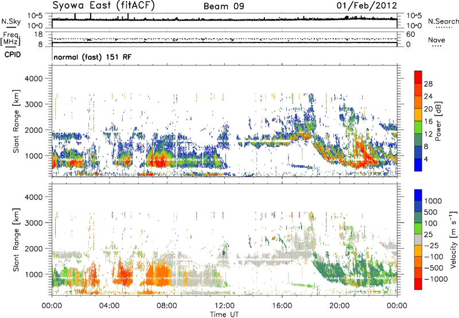
Task: Click the '16:00' time axis tick
Action: point(282,305)
